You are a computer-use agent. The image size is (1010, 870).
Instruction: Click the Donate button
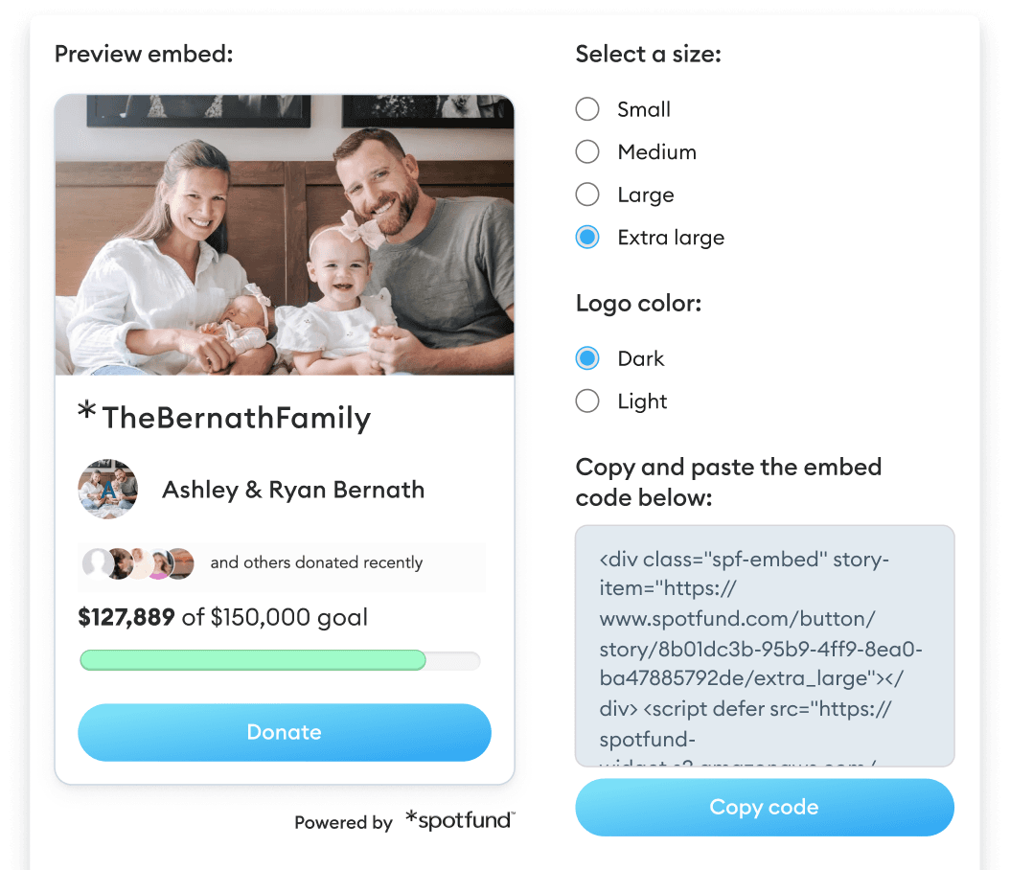click(x=284, y=732)
